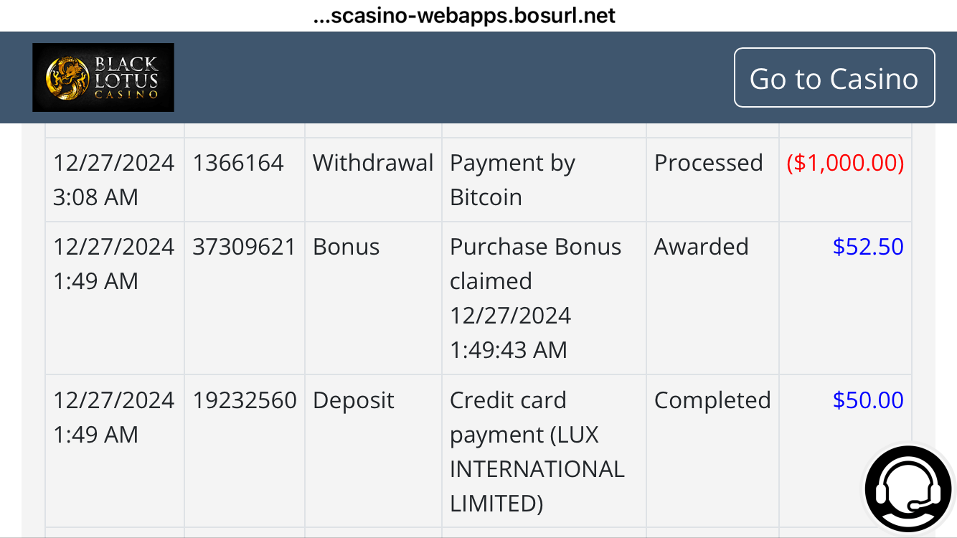Image resolution: width=957 pixels, height=538 pixels.
Task: Click the Black Lotus Casino logo
Action: point(103,77)
